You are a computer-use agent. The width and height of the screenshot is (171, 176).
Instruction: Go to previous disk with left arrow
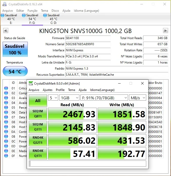(x=6, y=31)
